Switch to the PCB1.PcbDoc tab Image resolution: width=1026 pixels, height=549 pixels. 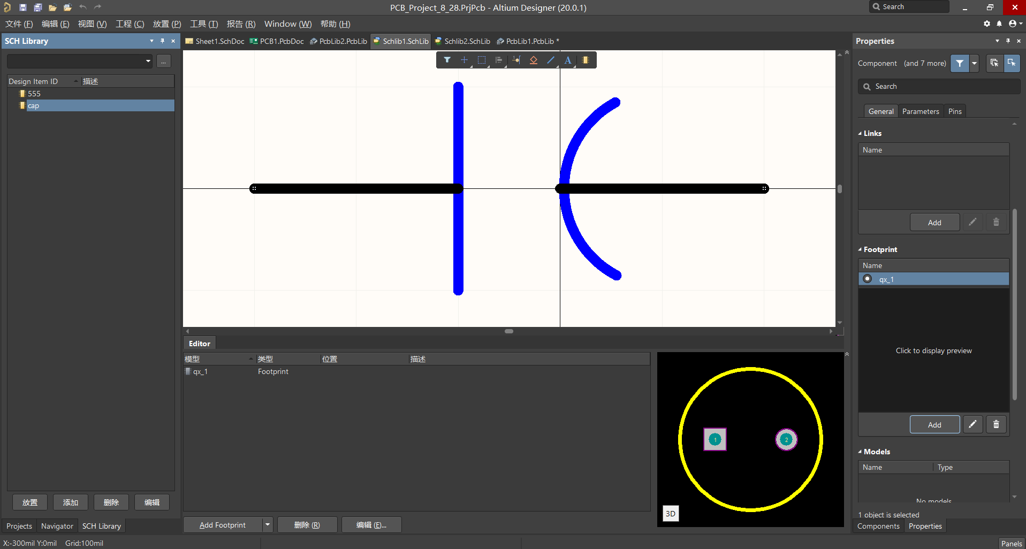click(277, 41)
